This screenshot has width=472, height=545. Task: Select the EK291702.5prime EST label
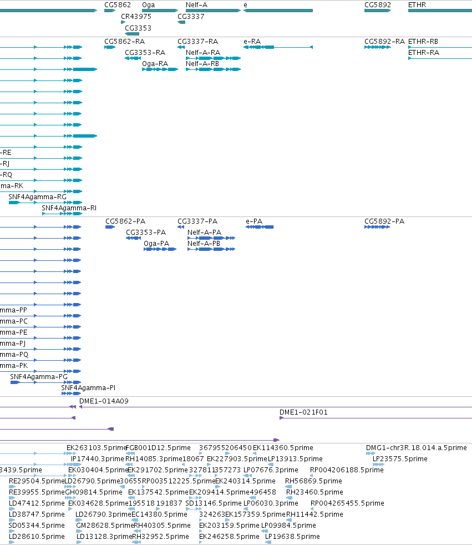[158, 470]
